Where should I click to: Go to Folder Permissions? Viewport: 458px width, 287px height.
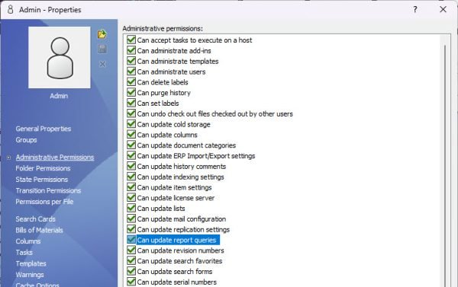[x=43, y=168]
